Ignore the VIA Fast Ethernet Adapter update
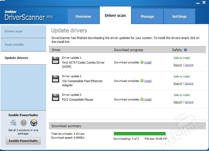209x151 pixels. (x=189, y=84)
